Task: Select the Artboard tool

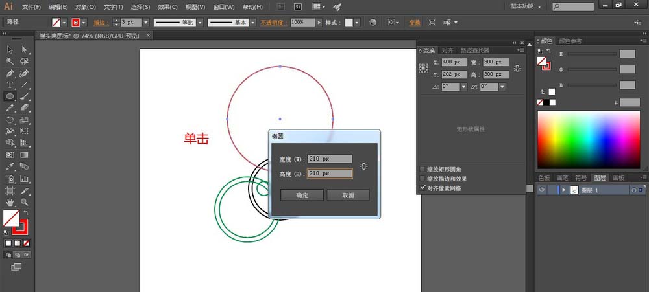Action: pyautogui.click(x=10, y=191)
